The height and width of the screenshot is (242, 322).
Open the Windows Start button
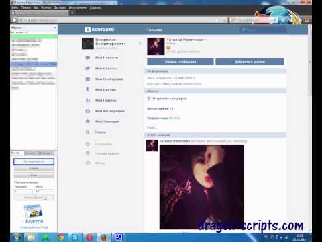[x=16, y=237]
